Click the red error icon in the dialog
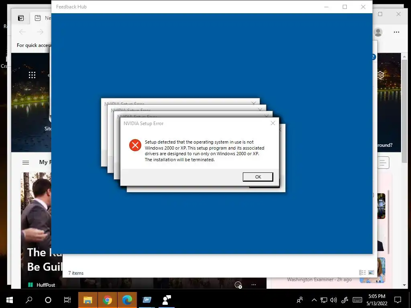The width and height of the screenshot is (411, 308). (x=135, y=145)
